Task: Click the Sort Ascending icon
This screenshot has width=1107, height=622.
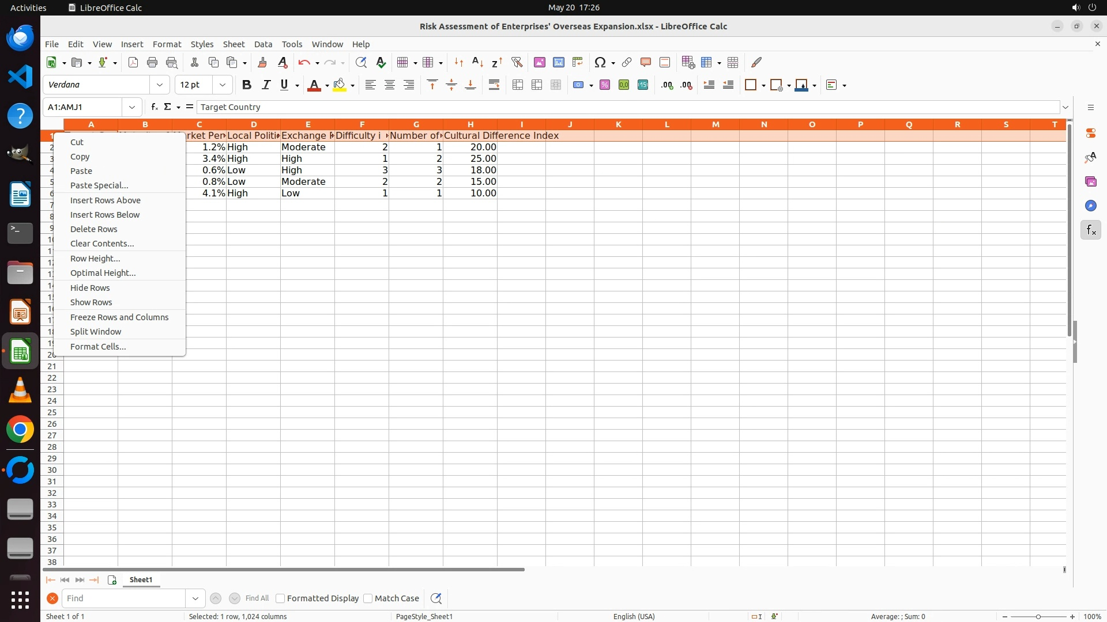Action: click(477, 62)
